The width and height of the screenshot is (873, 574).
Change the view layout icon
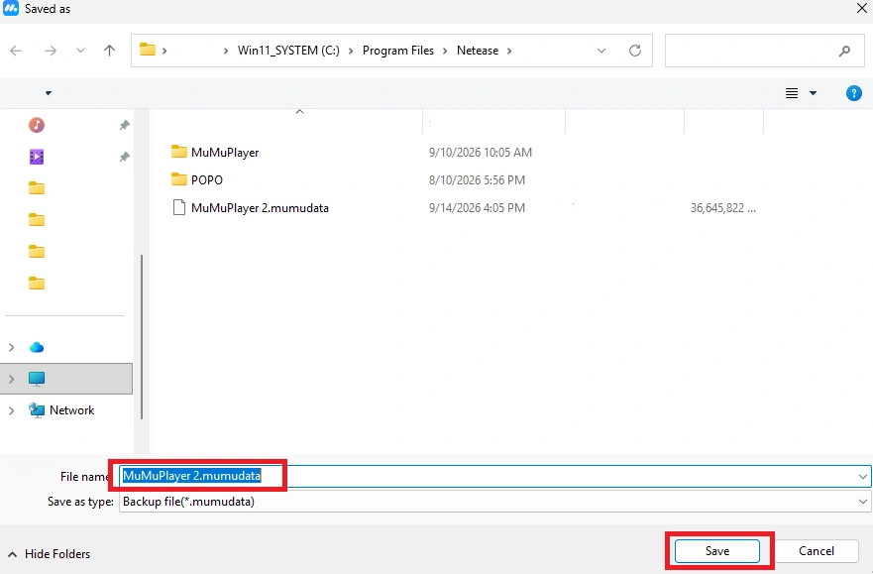[x=792, y=93]
